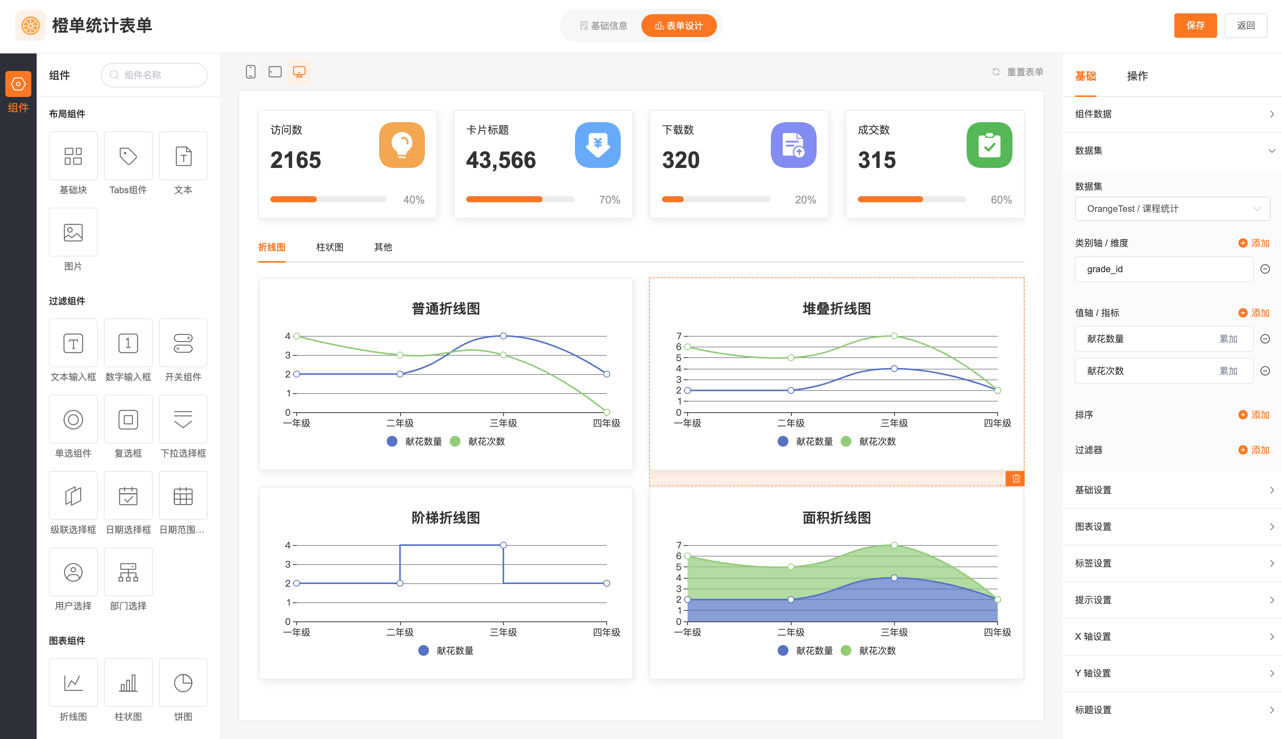Remove the grade_id dimension with minus icon

1265,269
